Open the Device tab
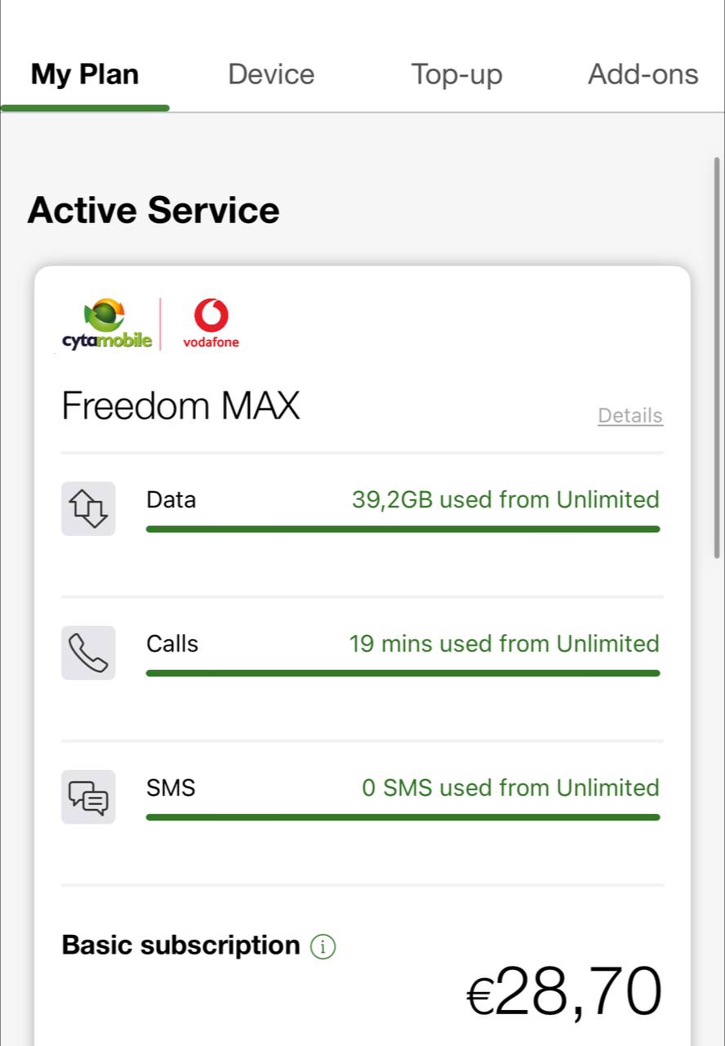The image size is (725, 1046). click(271, 74)
